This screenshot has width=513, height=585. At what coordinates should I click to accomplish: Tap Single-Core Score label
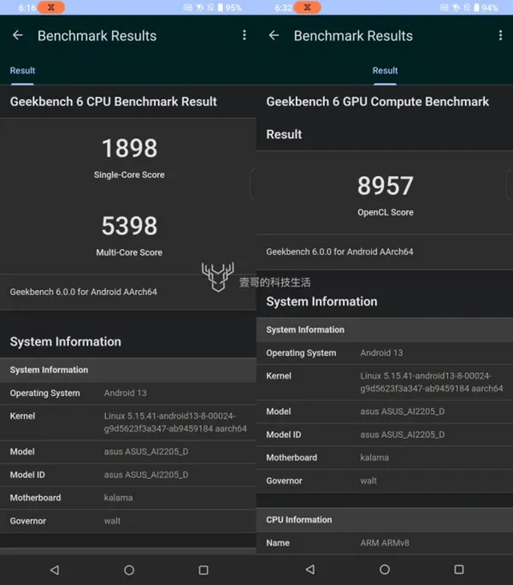pos(129,174)
